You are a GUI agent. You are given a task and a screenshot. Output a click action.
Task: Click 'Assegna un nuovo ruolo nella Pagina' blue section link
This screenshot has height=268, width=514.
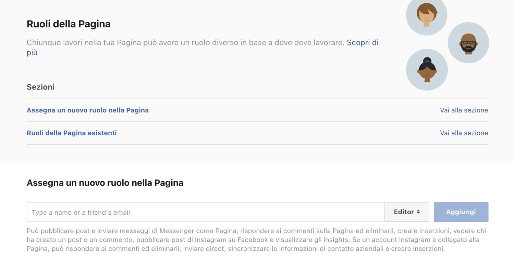pos(88,110)
